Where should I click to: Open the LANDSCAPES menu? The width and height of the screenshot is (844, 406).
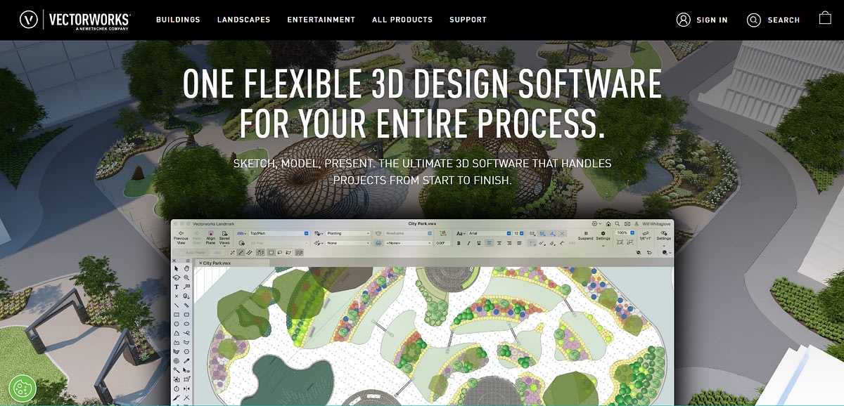(x=243, y=20)
